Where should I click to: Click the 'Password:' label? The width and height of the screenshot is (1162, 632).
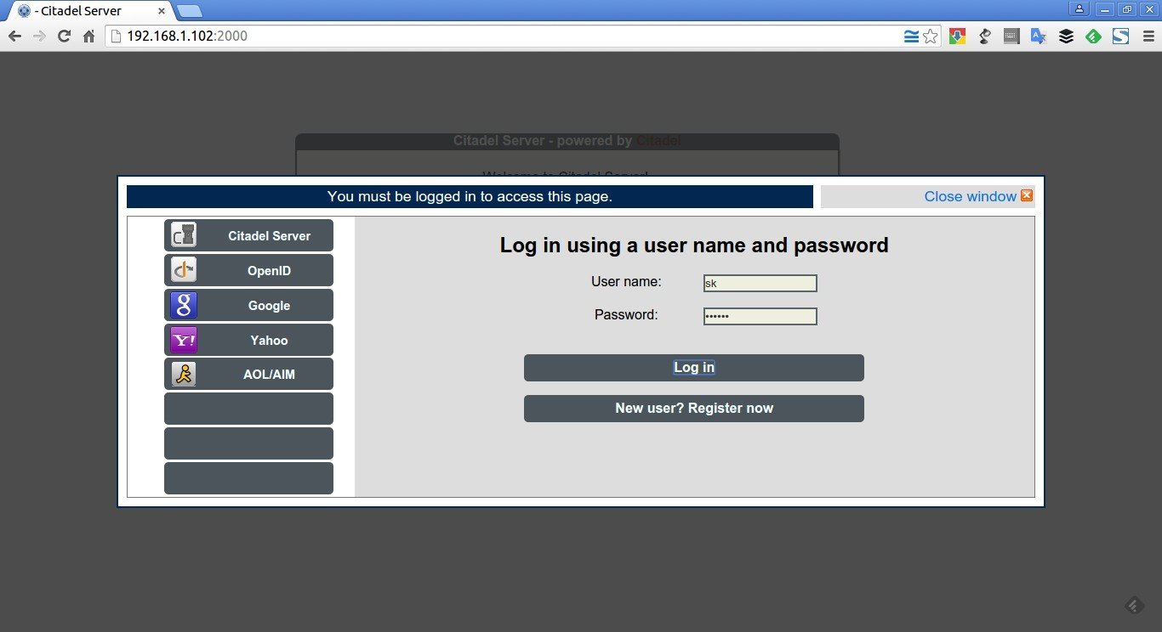(626, 314)
